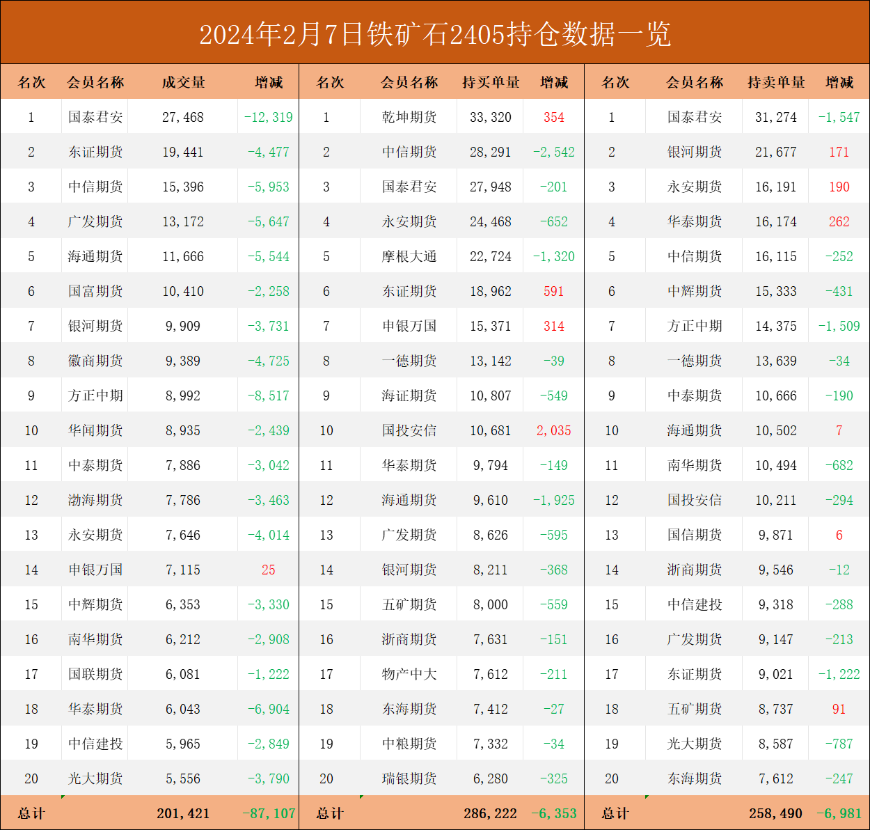Select total short change -6,981
Viewport: 870px width, 830px height.
tap(839, 813)
